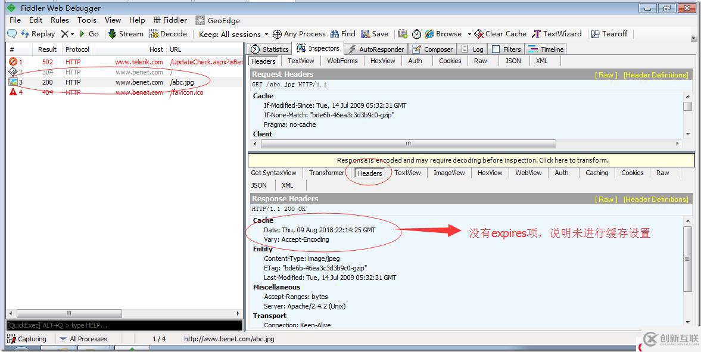Viewport: 701px width, 352px height.
Task: Click the yellow decode response bar
Action: pos(471,160)
